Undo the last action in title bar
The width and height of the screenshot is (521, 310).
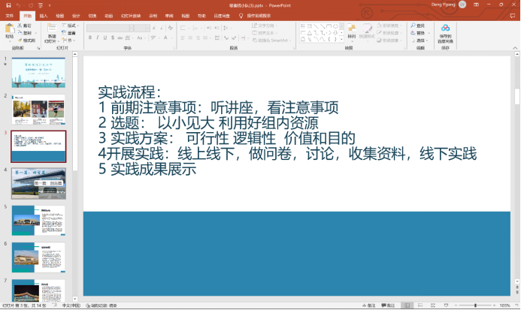[19, 5]
